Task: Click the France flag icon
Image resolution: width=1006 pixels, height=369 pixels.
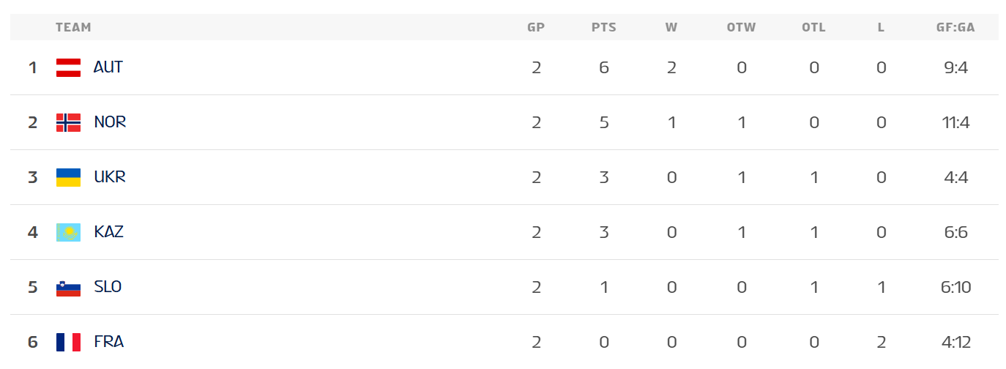Action: tap(68, 342)
